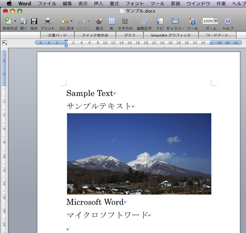Screen dimensions: 246x233
Task: Switch to the 文書パーツ tab
Action: pos(57,35)
